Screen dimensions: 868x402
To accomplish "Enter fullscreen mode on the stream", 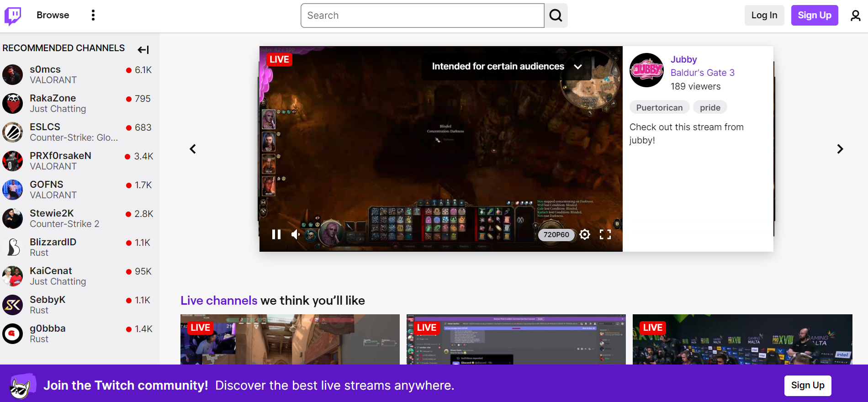I will coord(605,234).
